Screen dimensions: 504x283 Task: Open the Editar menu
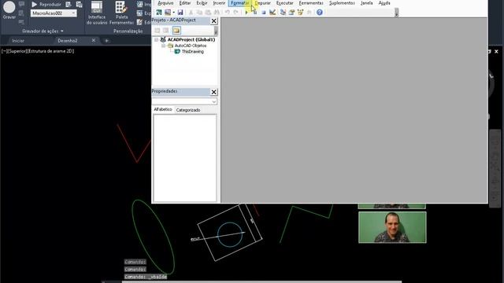click(x=185, y=3)
